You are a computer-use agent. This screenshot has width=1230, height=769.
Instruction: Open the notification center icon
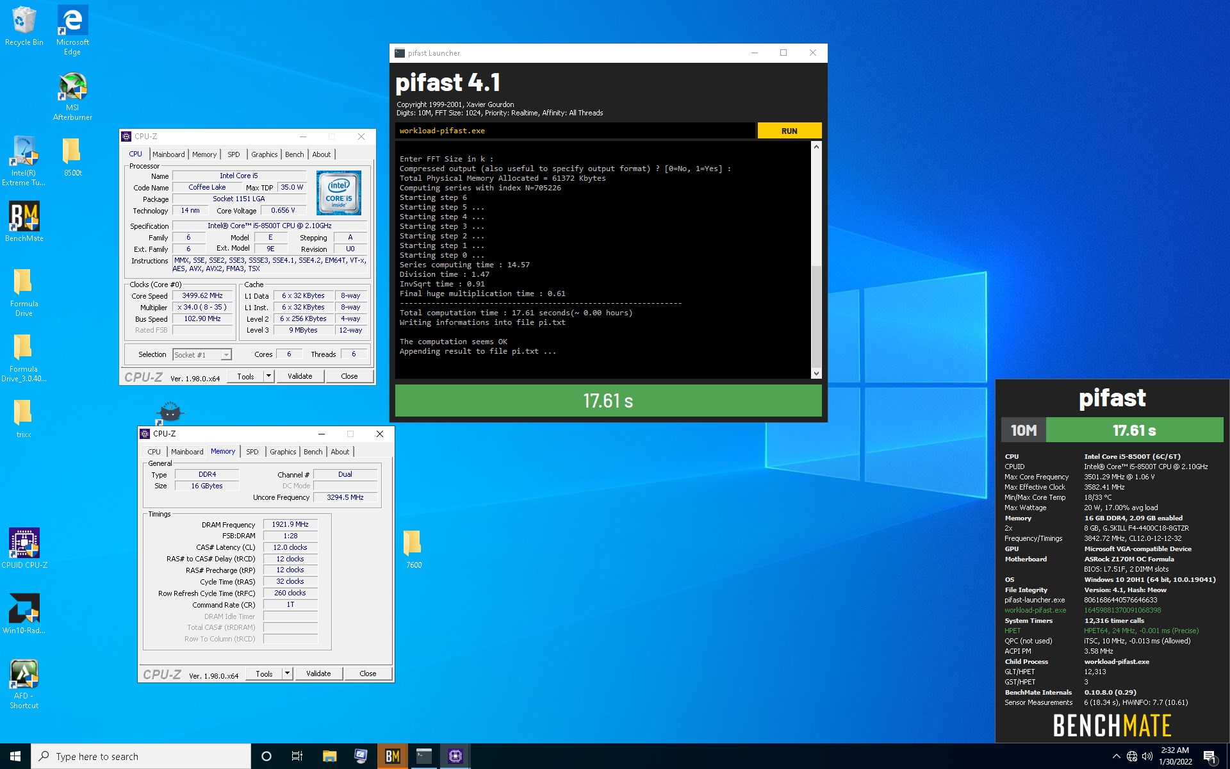pyautogui.click(x=1209, y=756)
